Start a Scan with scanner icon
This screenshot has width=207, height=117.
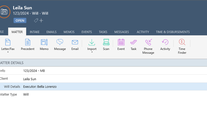(106, 45)
